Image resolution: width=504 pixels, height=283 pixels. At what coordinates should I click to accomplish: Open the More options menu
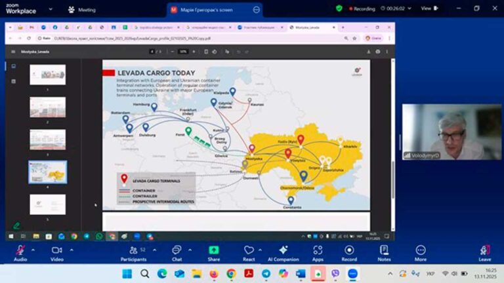(x=420, y=252)
